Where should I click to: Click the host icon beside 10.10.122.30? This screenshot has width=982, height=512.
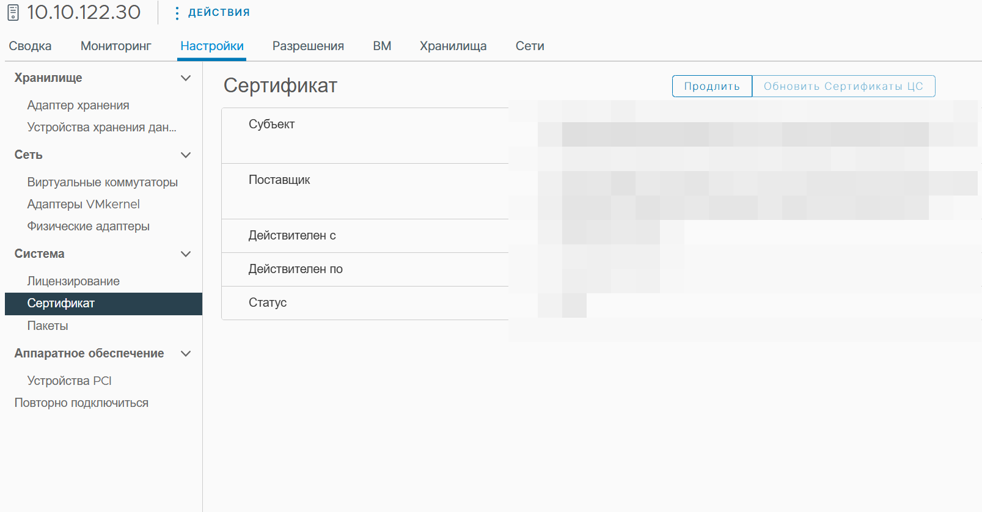13,13
